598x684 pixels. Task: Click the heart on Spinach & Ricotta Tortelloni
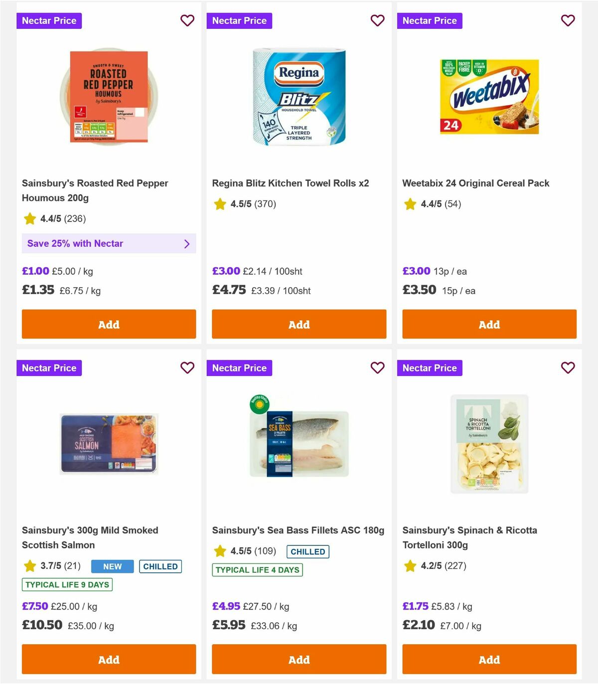(568, 368)
